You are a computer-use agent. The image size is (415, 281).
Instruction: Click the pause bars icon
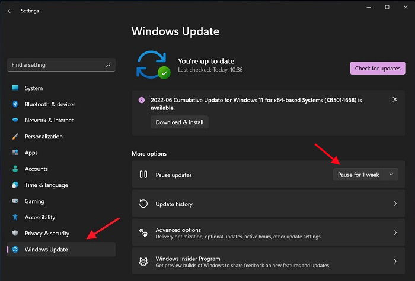[143, 175]
